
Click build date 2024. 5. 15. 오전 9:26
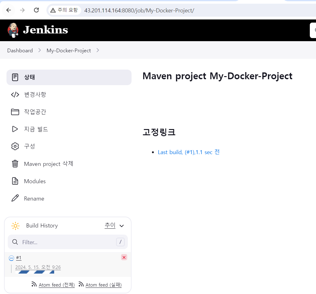pos(38,267)
